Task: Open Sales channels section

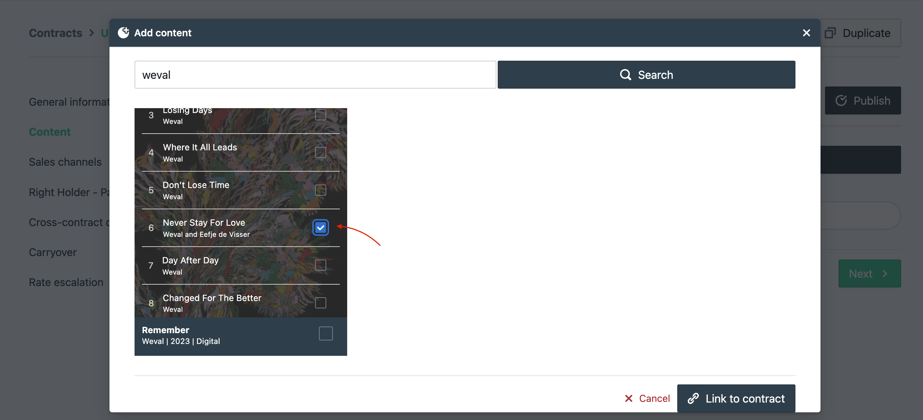Action: click(x=65, y=162)
